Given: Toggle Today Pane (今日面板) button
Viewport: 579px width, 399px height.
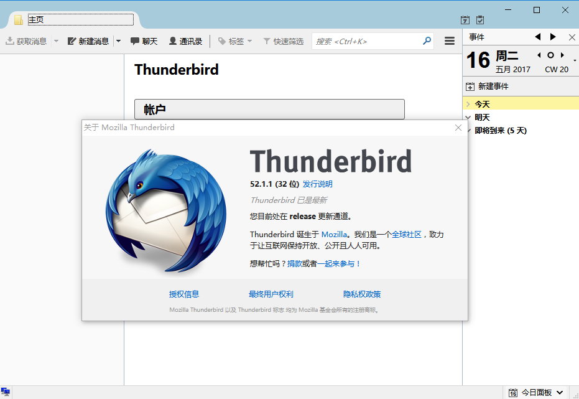Looking at the screenshot, I should (x=530, y=392).
